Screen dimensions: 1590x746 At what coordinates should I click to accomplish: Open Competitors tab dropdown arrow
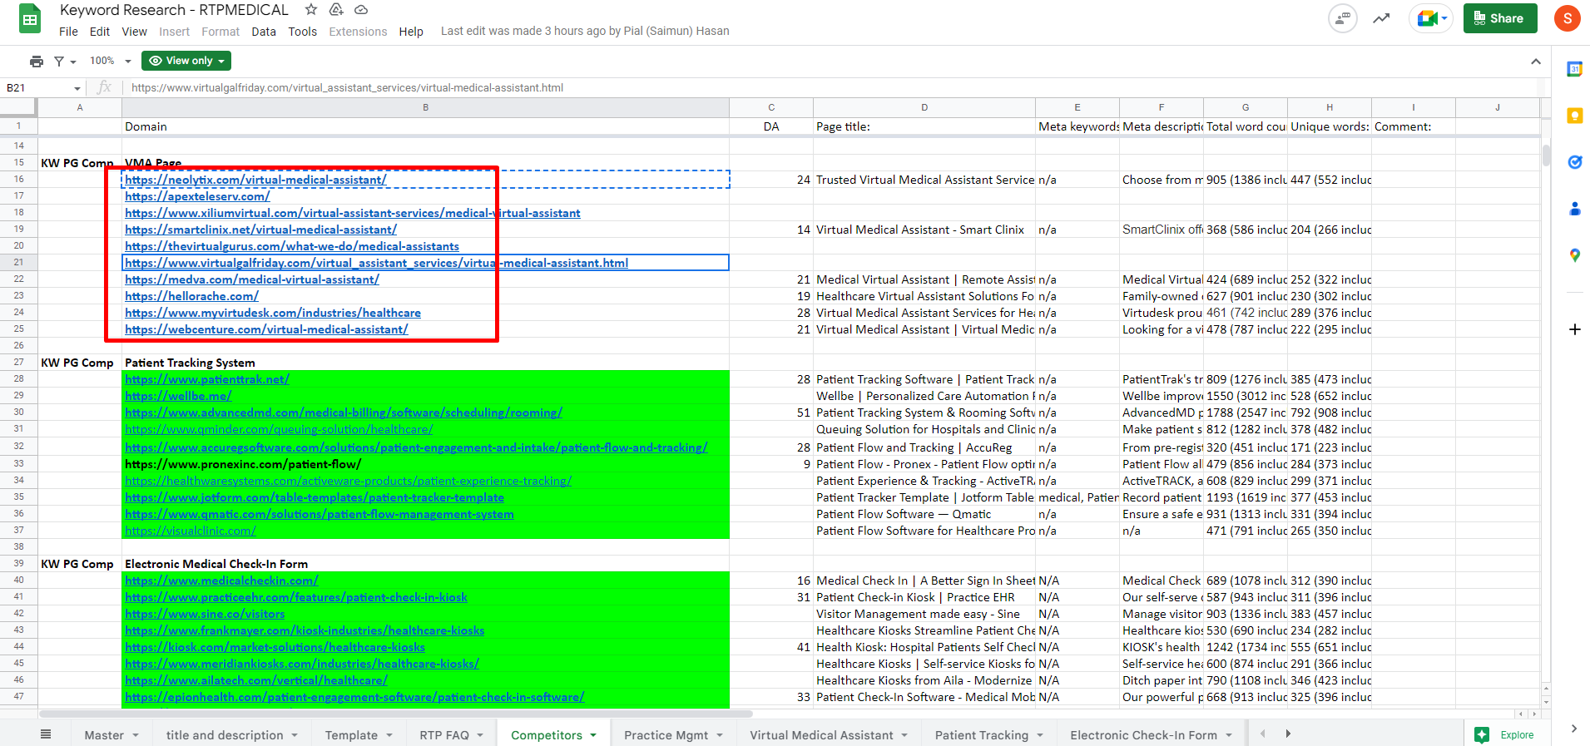593,735
